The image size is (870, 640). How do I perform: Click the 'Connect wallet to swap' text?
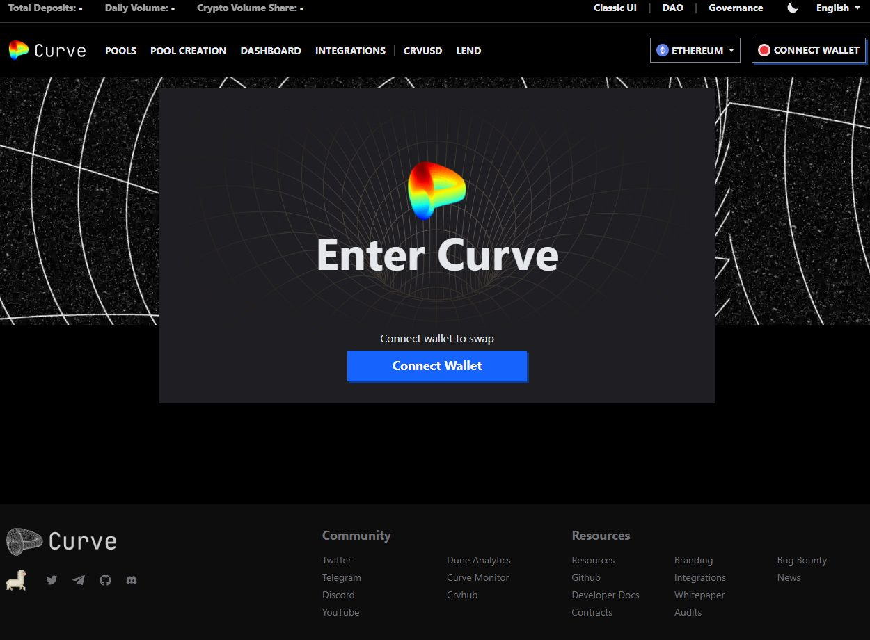click(437, 339)
